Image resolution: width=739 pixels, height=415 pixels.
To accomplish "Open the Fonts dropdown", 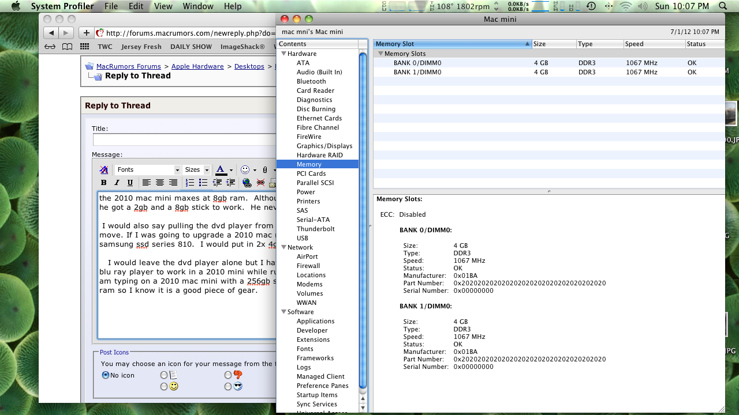I will (147, 170).
